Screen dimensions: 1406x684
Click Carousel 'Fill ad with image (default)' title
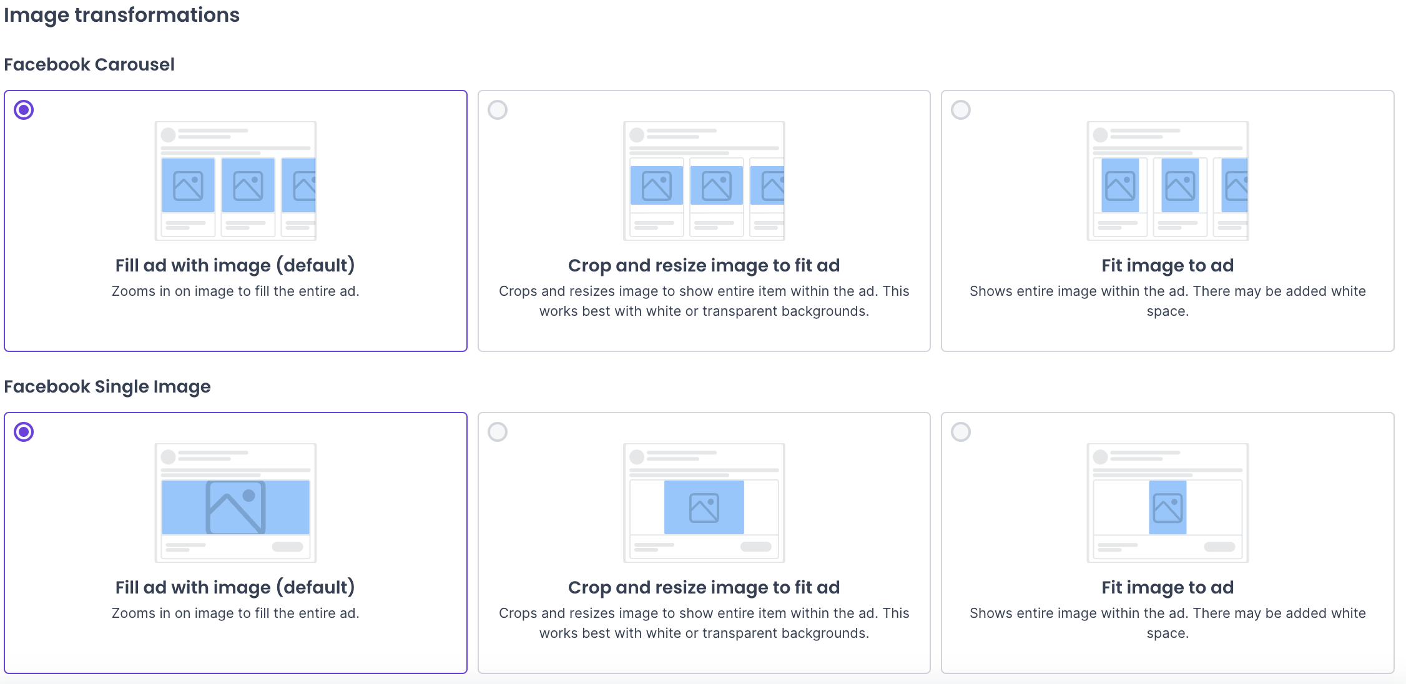click(x=235, y=265)
